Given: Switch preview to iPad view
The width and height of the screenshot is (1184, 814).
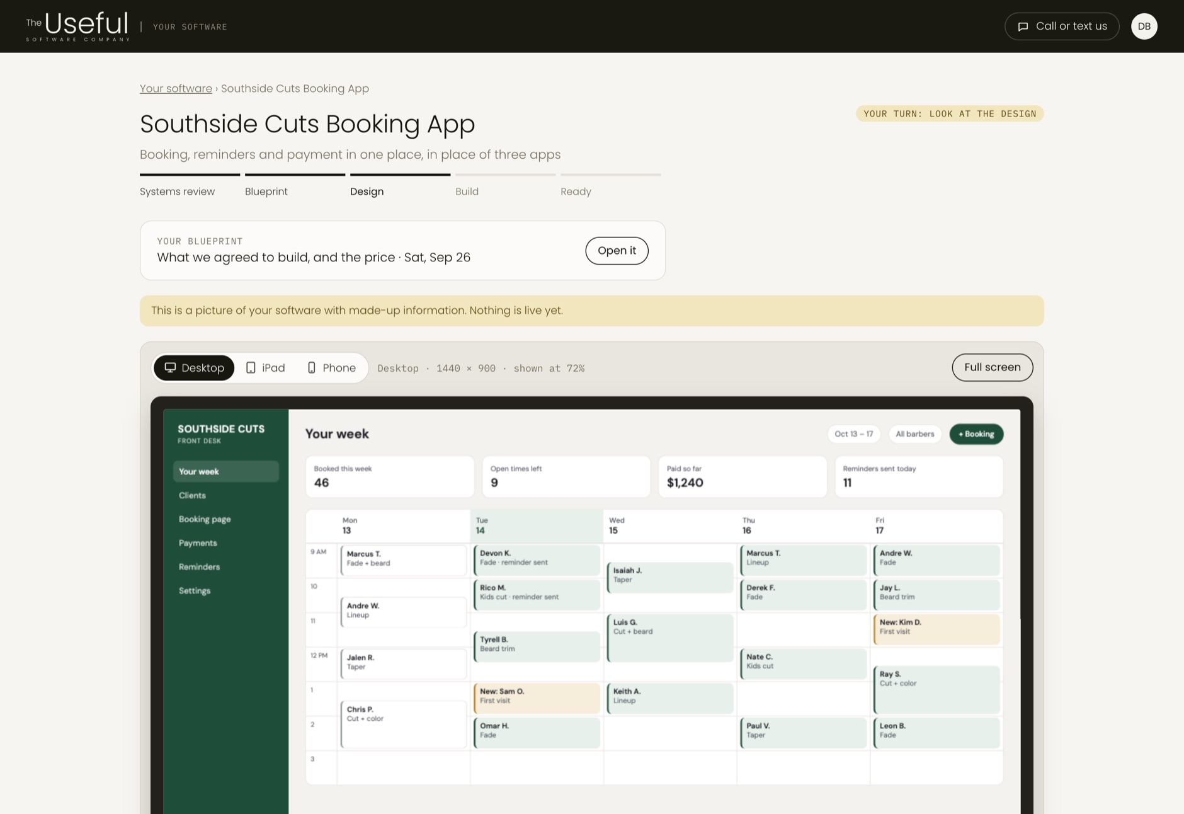Looking at the screenshot, I should (x=265, y=368).
